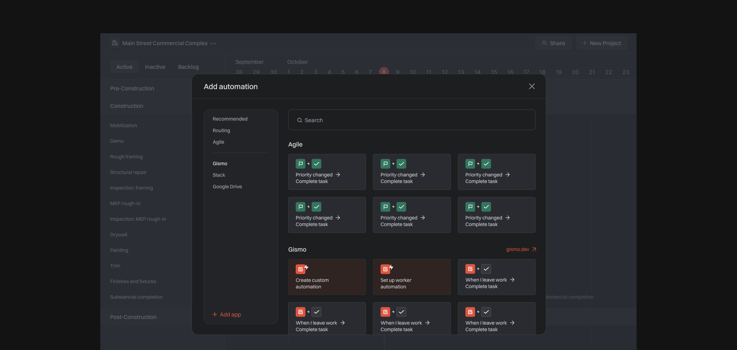
Task: Select the Trim task
Action: [x=115, y=266]
